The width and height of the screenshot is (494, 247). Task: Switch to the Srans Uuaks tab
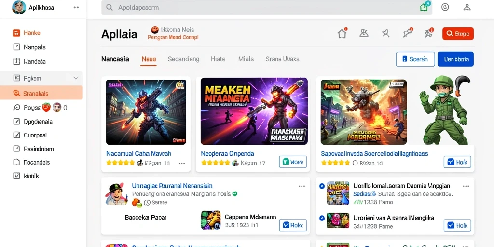[x=282, y=59]
